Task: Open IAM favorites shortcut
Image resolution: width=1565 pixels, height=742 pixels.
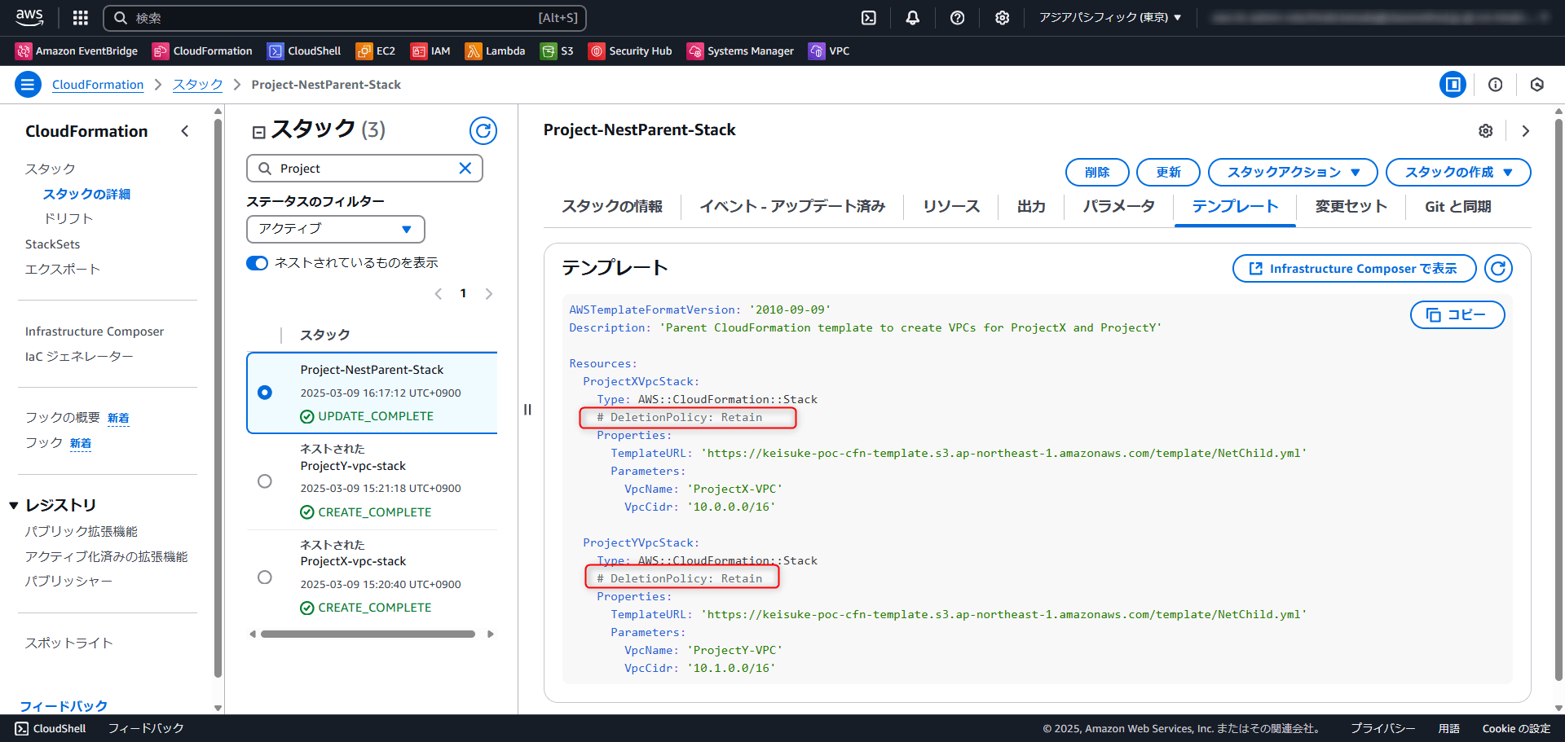Action: click(430, 50)
